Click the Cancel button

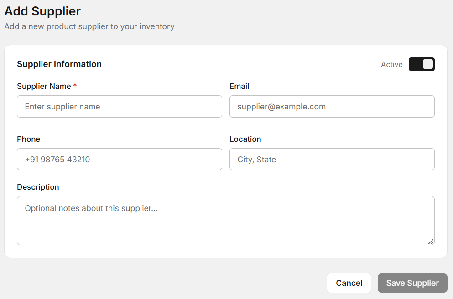tap(349, 283)
